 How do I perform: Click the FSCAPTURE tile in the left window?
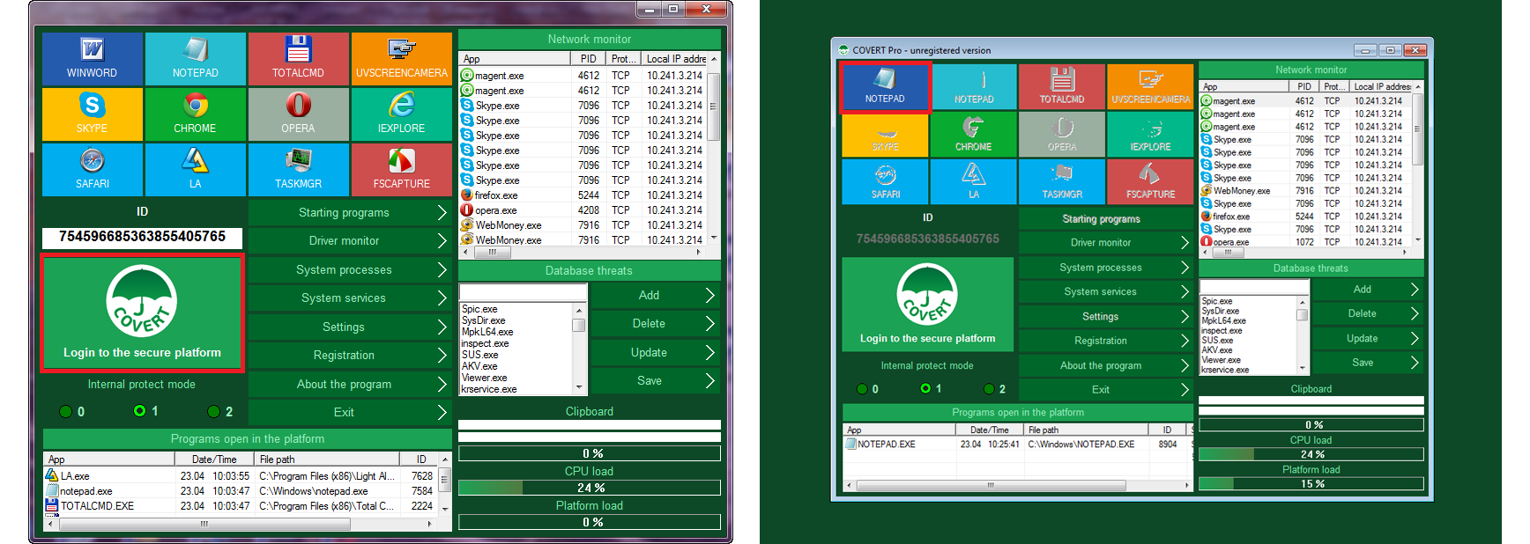click(401, 169)
